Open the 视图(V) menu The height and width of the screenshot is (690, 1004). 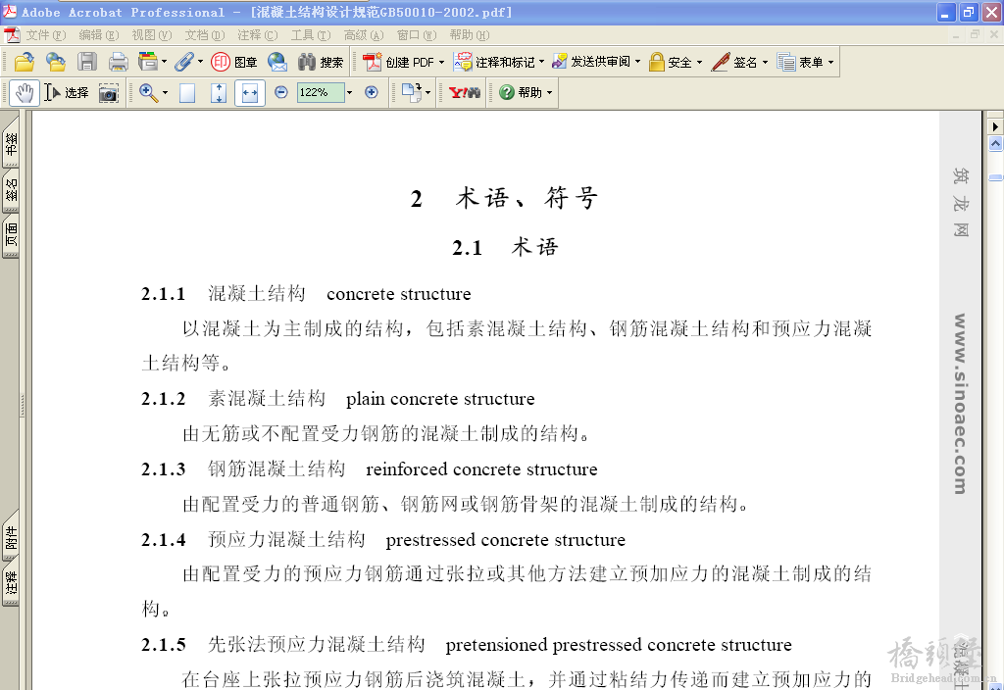[152, 35]
